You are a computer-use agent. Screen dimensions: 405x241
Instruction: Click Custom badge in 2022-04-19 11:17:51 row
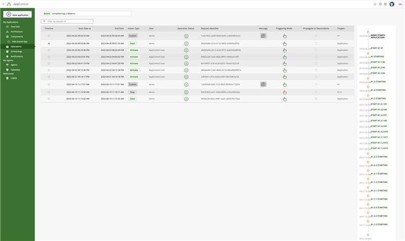(x=133, y=84)
